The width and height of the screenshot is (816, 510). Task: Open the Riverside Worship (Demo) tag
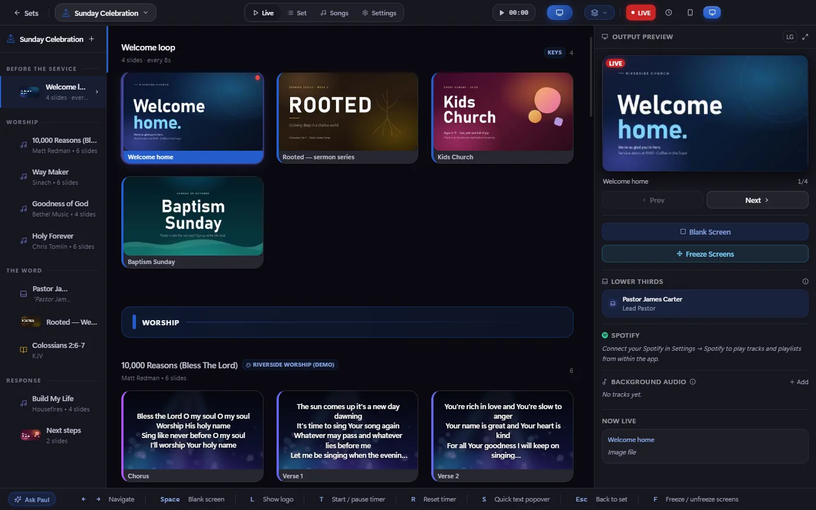[x=290, y=365]
